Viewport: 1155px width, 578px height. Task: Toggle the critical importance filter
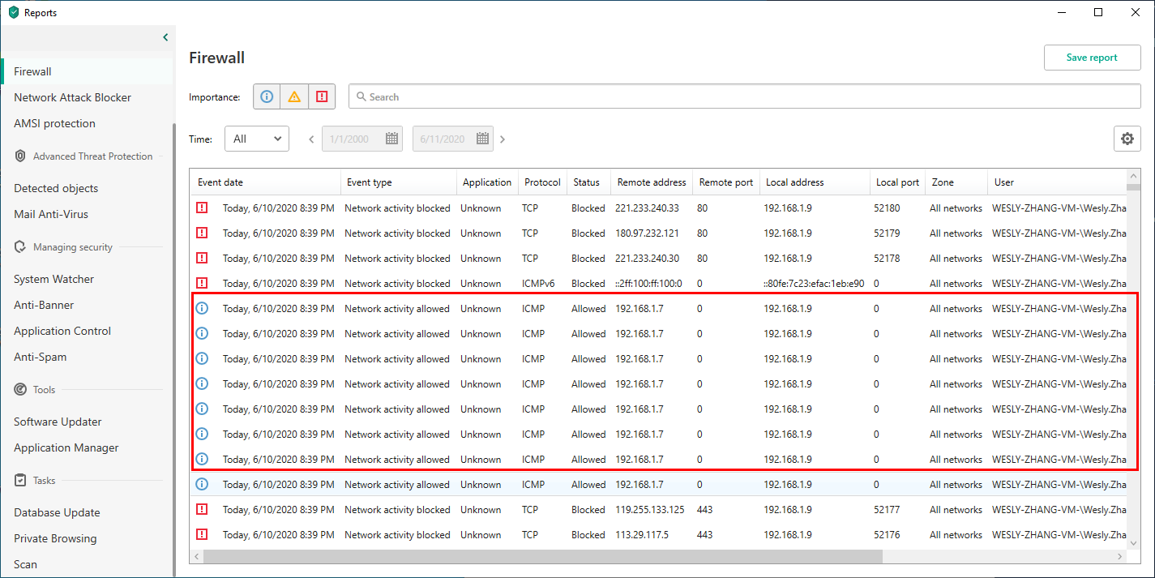322,96
